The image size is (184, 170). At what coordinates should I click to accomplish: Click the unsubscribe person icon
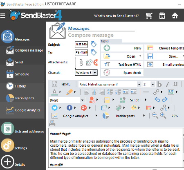(92, 100)
